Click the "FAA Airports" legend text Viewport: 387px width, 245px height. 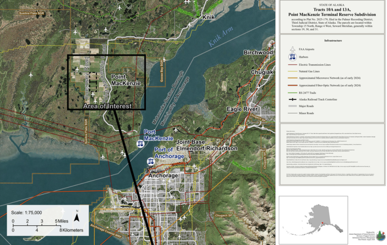pyautogui.click(x=307, y=49)
